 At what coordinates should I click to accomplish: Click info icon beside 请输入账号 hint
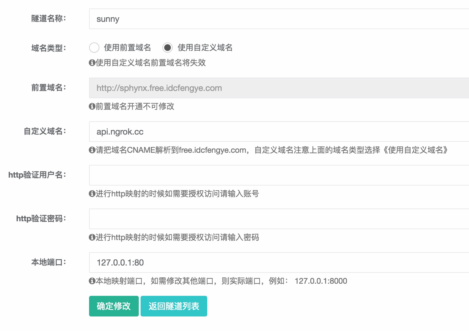pos(92,194)
